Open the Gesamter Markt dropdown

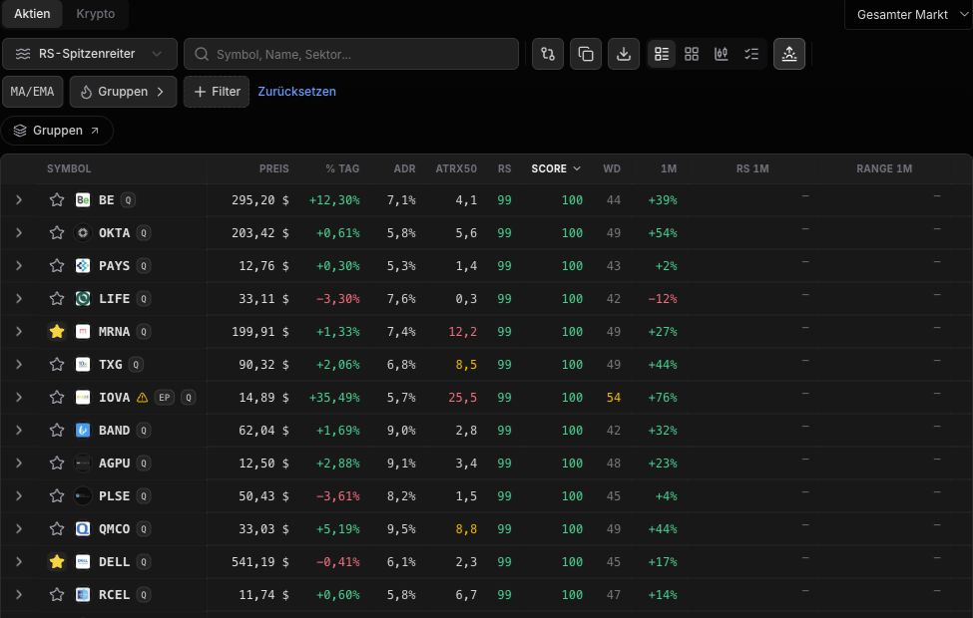(x=909, y=15)
